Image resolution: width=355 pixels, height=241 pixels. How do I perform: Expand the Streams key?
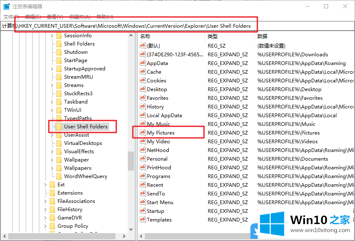tap(52, 85)
